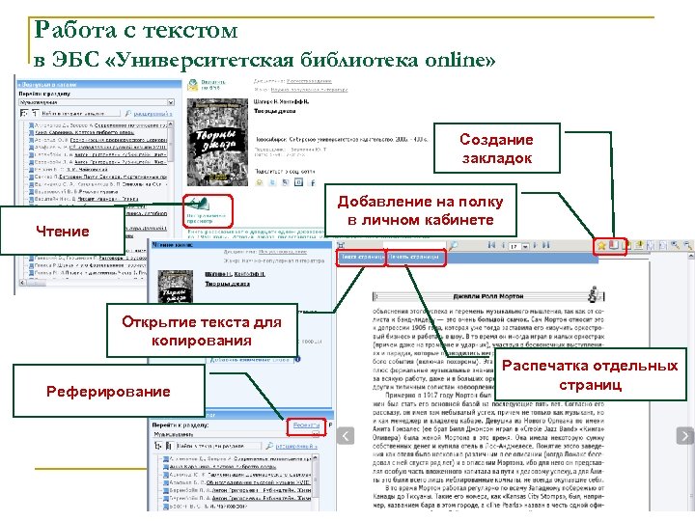Click the zoom-out magnifier icon in reader toolbar
The width and height of the screenshot is (695, 521).
(x=687, y=245)
